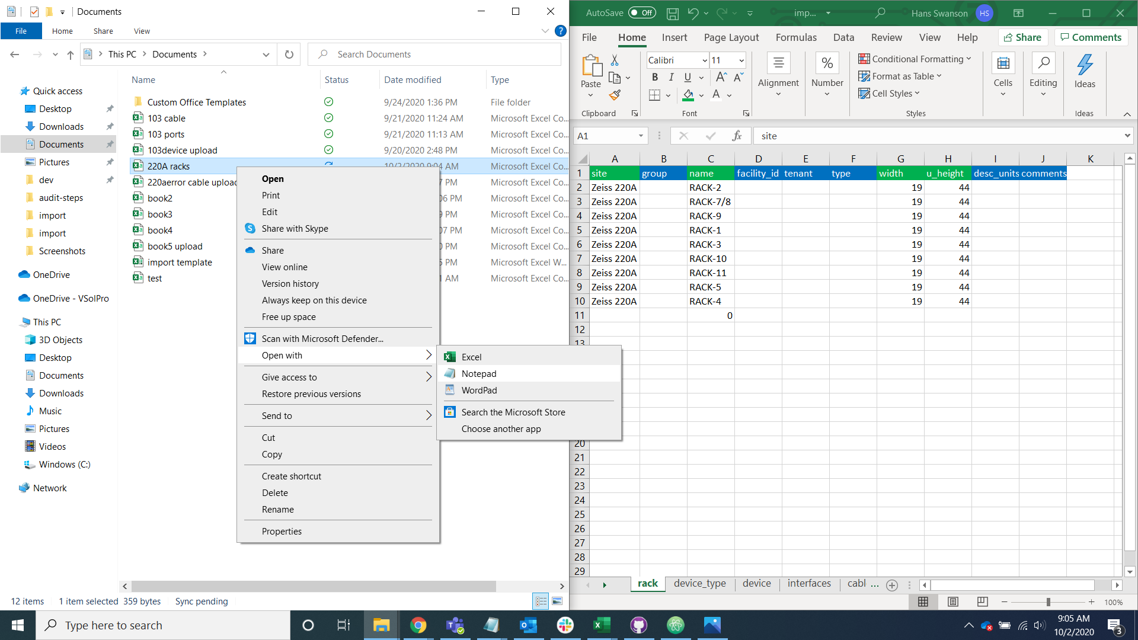Click the Normal view icon in status bar
The height and width of the screenshot is (640, 1138).
coord(923,602)
